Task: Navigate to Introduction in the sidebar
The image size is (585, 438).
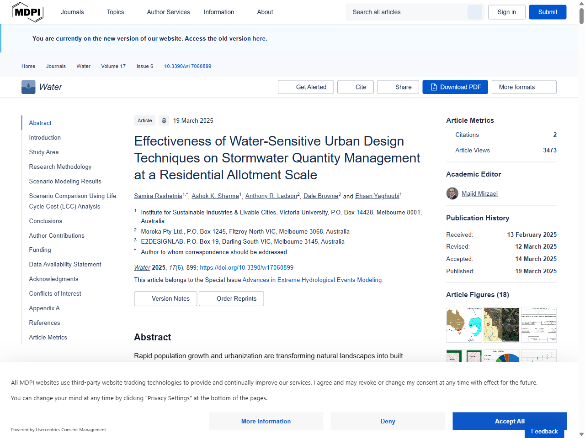Action: click(x=45, y=137)
